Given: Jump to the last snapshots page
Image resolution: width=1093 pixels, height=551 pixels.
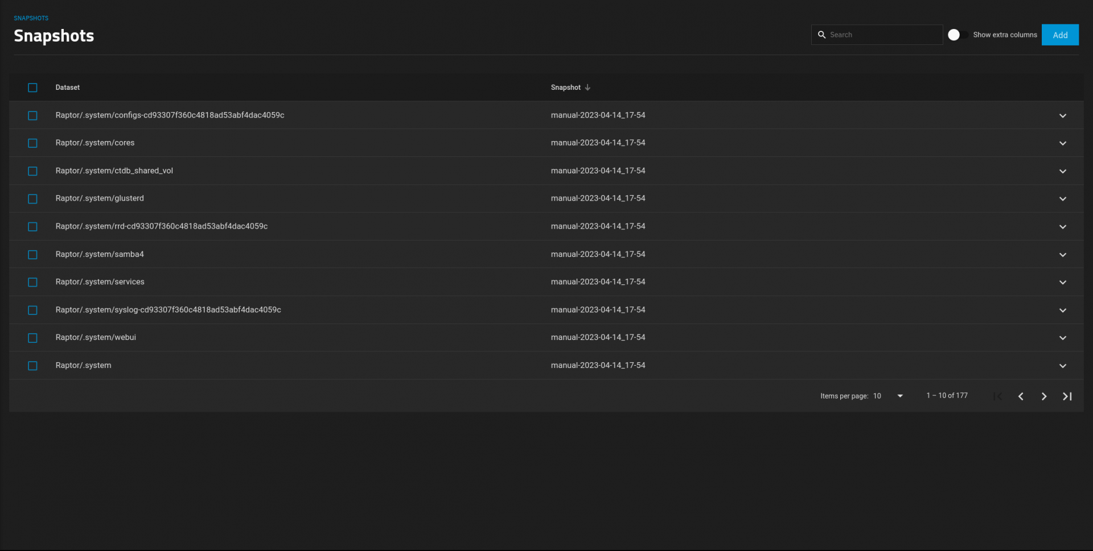Looking at the screenshot, I should tap(1067, 396).
